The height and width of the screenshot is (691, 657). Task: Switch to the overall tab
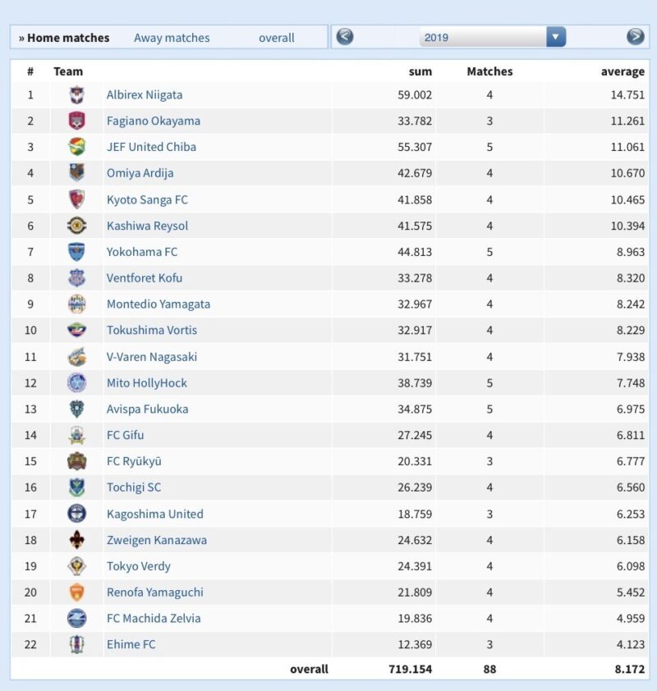point(276,38)
